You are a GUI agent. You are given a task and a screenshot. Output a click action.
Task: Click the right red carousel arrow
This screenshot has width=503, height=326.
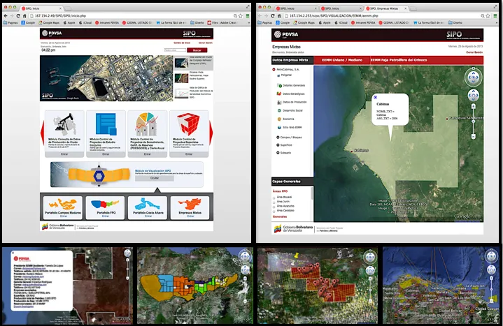(x=211, y=133)
